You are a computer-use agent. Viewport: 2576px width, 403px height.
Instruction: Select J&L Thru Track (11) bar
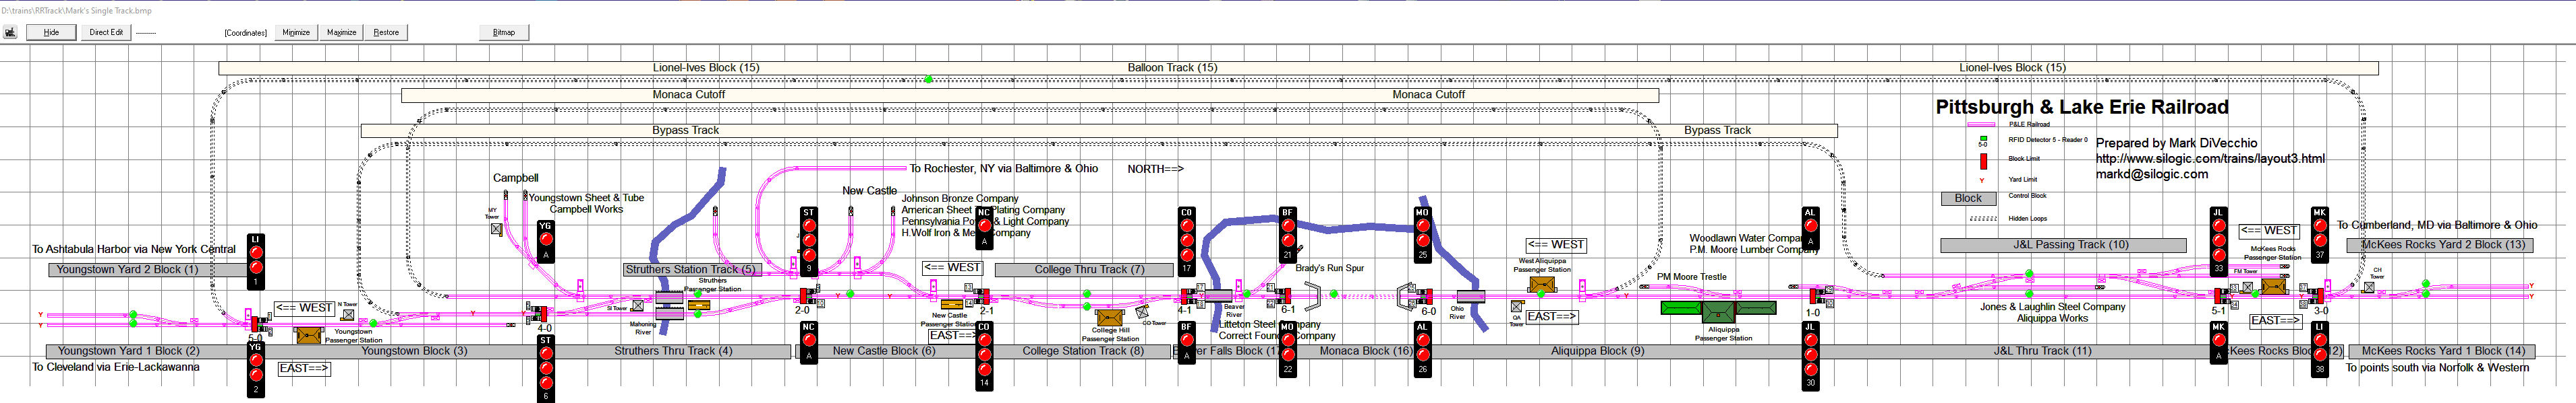tap(2014, 351)
